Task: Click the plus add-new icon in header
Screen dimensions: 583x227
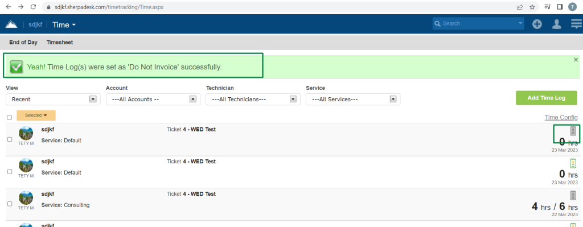Action: point(537,24)
